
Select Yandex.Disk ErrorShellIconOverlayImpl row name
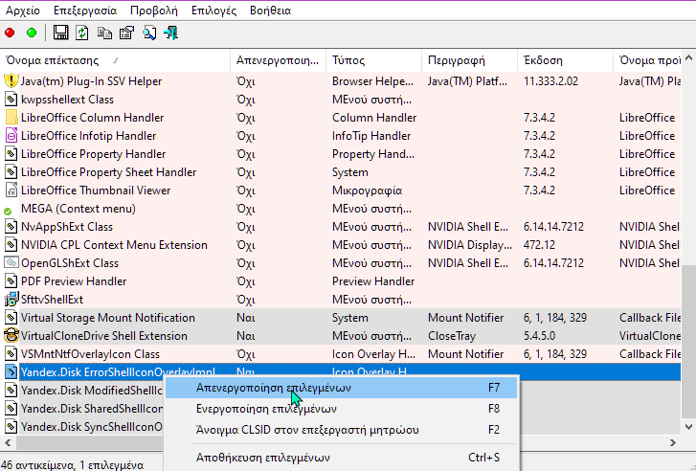coord(118,372)
